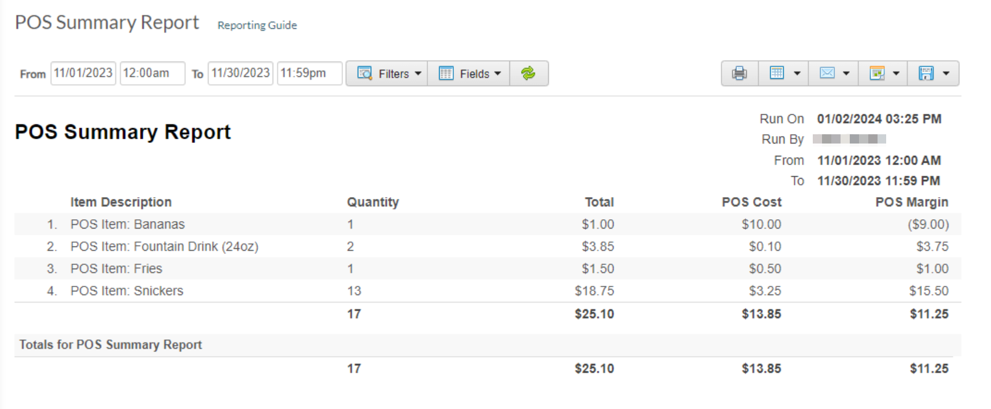Select the POS Item: Snickers row label
Screen dimensions: 991x409
tap(127, 291)
